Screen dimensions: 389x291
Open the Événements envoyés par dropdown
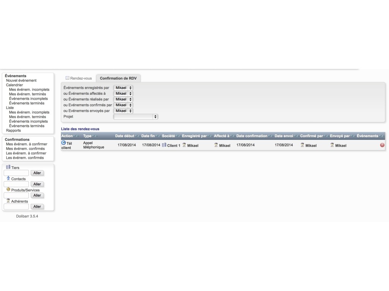tap(123, 111)
